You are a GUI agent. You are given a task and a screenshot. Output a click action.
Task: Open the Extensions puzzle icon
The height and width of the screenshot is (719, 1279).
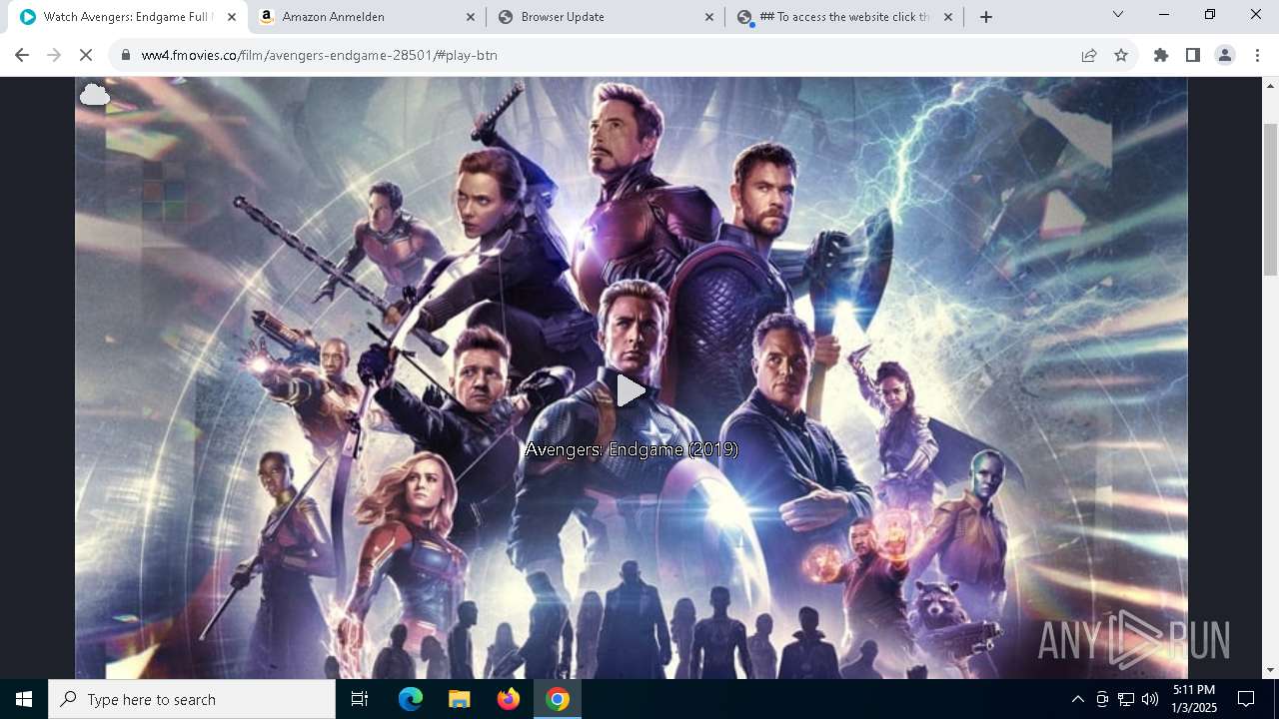[1161, 55]
